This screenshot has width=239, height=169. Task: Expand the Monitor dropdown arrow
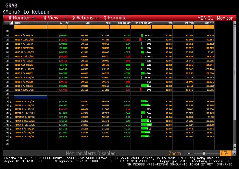(33, 18)
